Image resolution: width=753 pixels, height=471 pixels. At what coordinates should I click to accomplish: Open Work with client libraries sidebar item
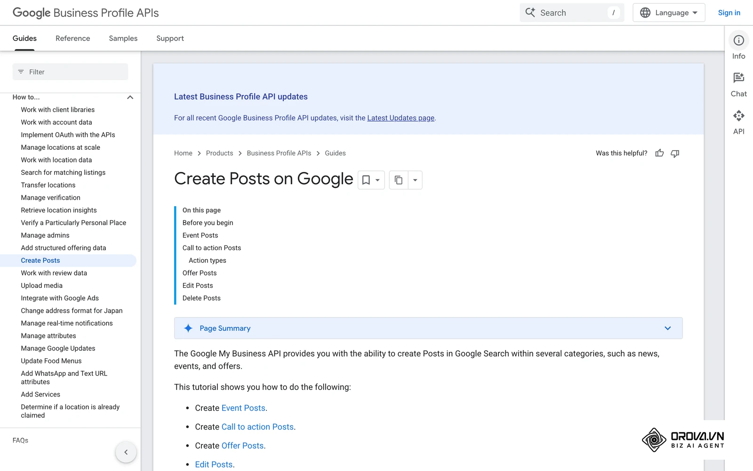[x=58, y=110]
